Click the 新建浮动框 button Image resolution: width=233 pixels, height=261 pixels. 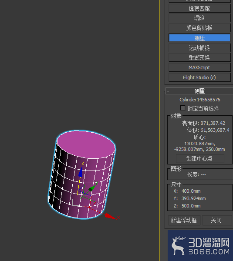(x=183, y=220)
